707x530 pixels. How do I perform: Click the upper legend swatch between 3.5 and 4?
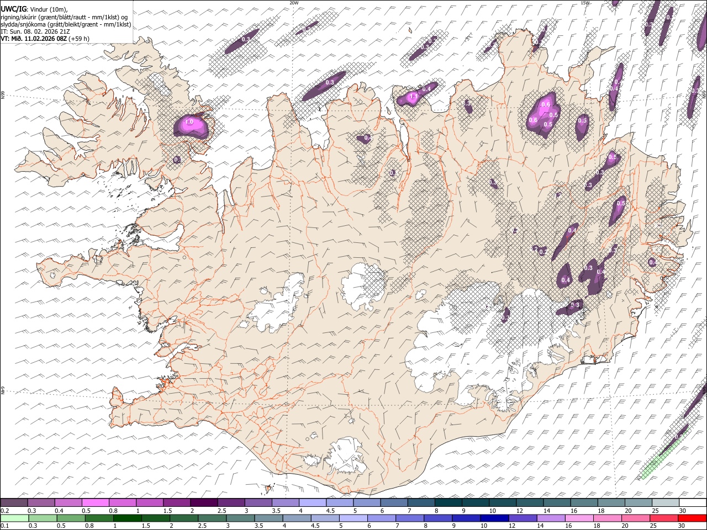286,503
